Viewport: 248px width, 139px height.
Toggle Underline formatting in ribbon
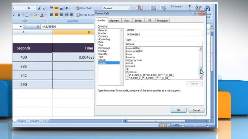coord(19,15)
